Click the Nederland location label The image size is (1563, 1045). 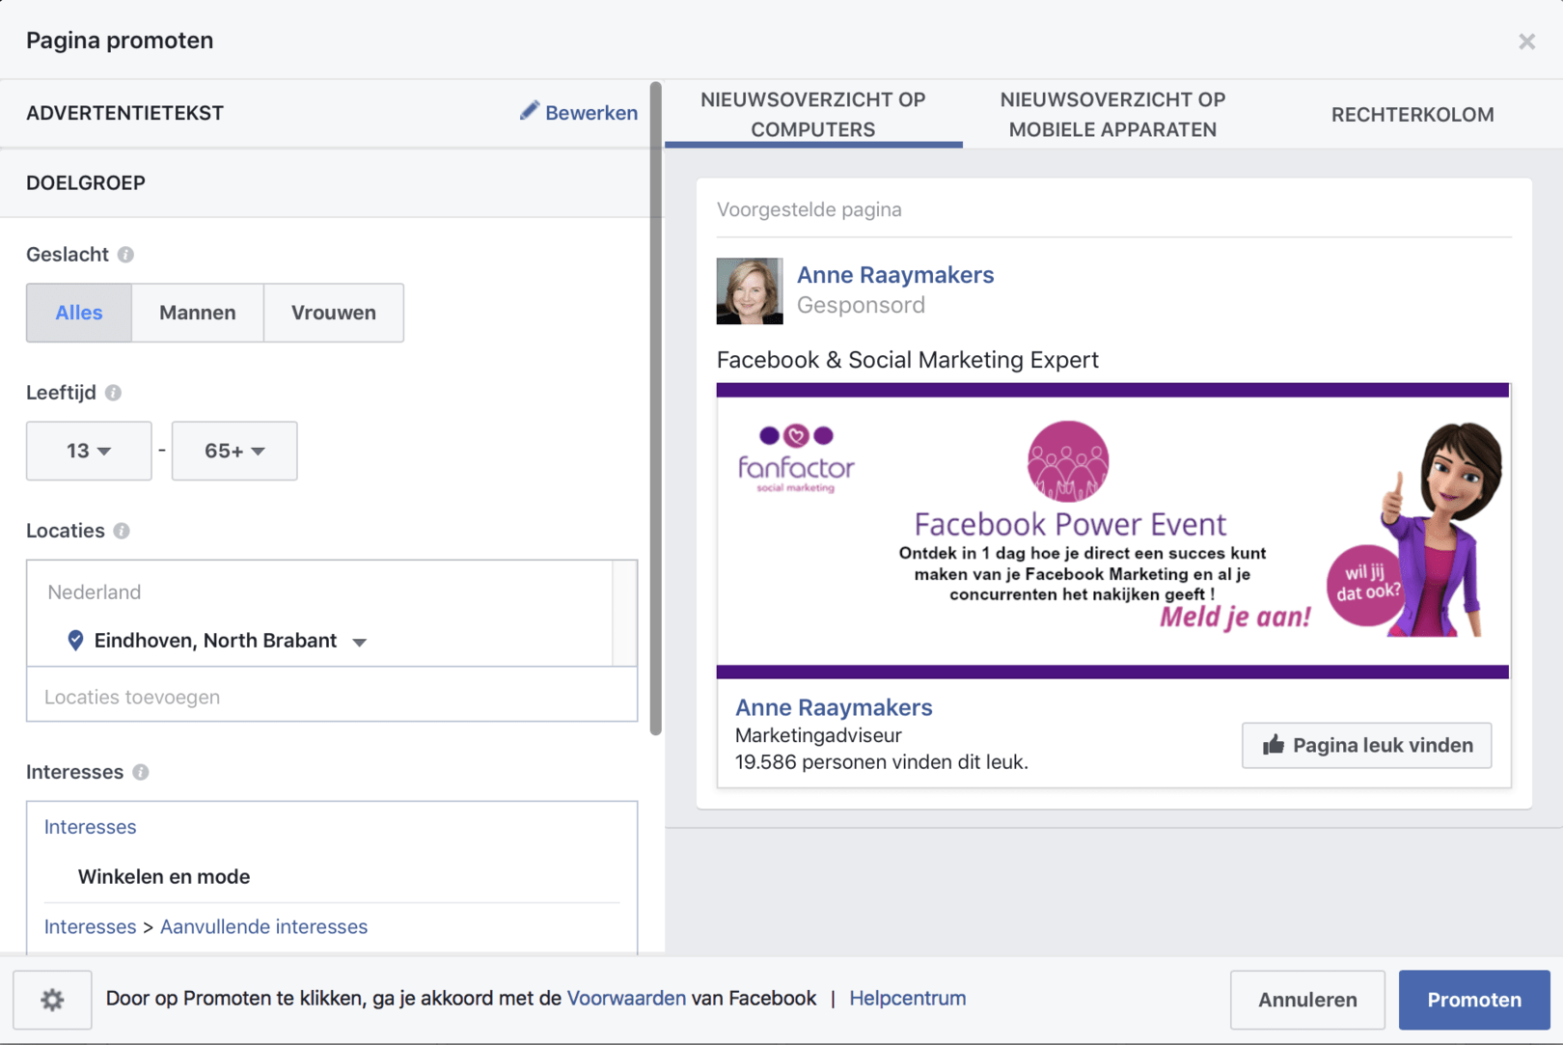coord(95,591)
